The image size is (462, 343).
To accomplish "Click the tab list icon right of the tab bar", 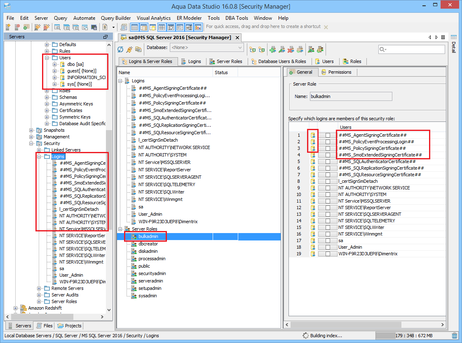I will [443, 37].
